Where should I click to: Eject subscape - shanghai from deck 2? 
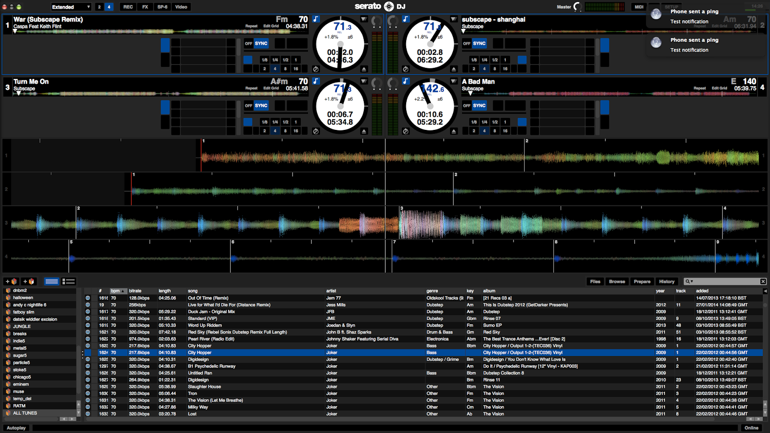[x=453, y=69]
